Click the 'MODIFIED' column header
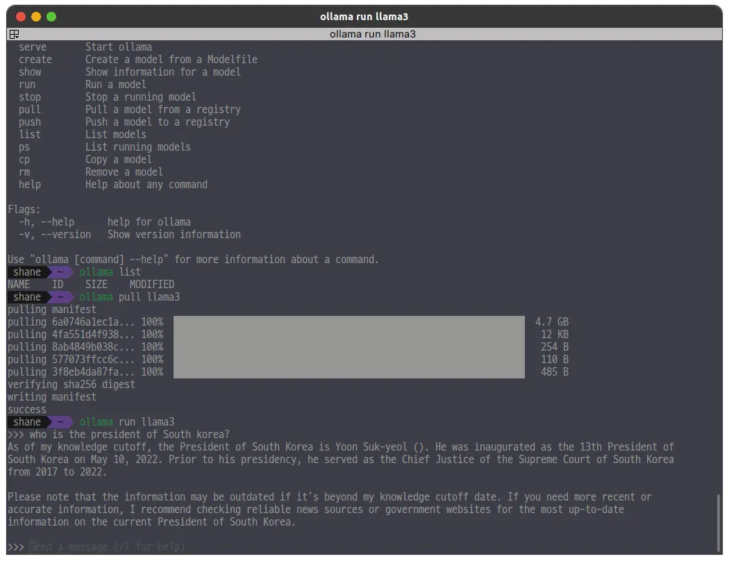The height and width of the screenshot is (561, 729). click(x=151, y=285)
